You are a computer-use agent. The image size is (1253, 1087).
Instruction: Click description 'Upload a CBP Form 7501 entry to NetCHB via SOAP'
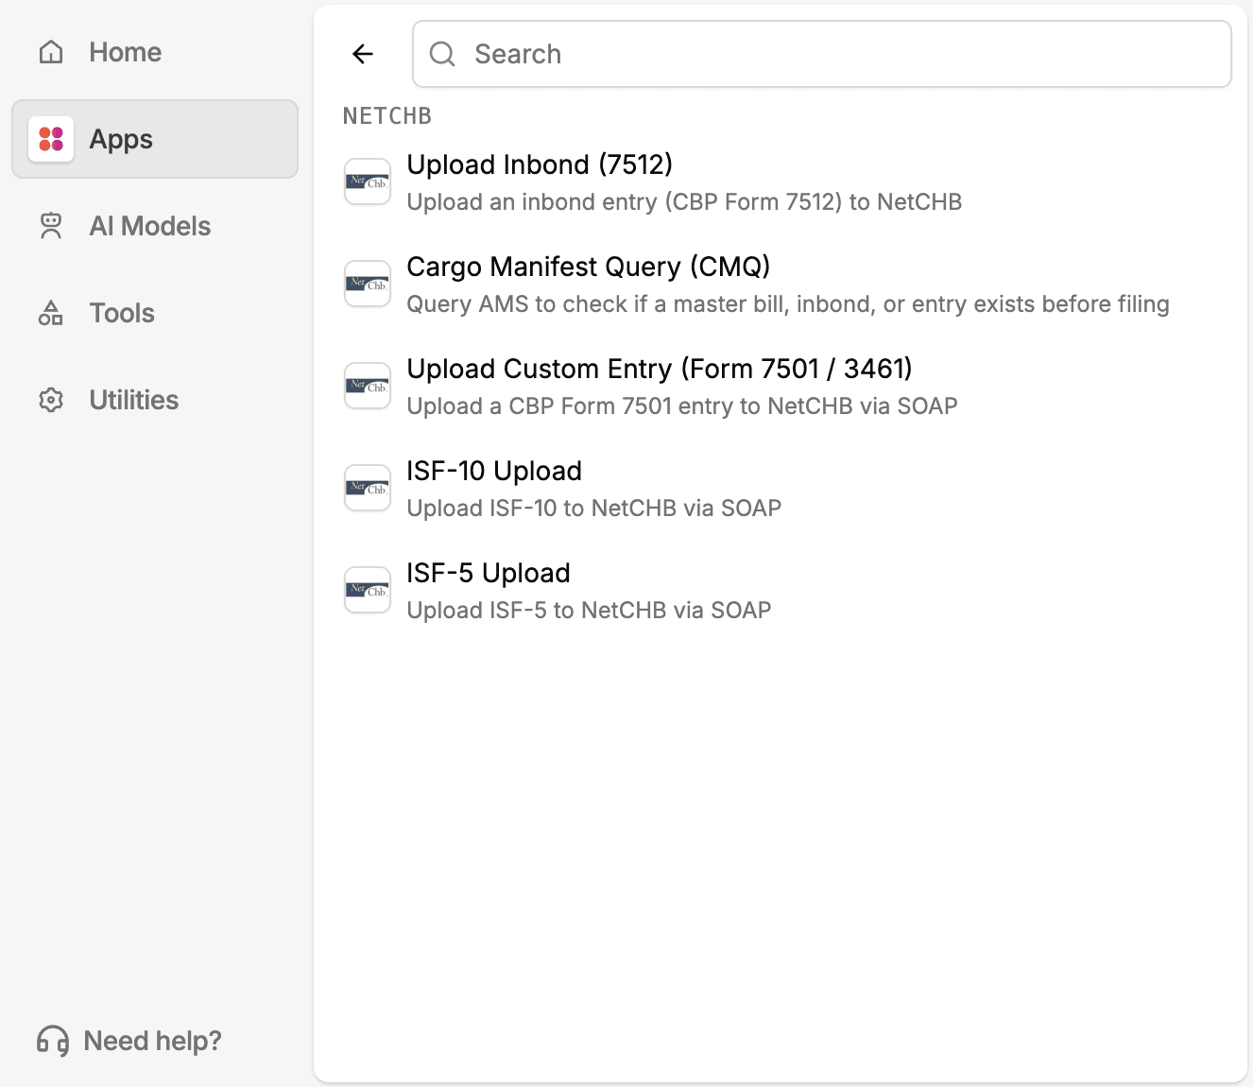coord(682,406)
